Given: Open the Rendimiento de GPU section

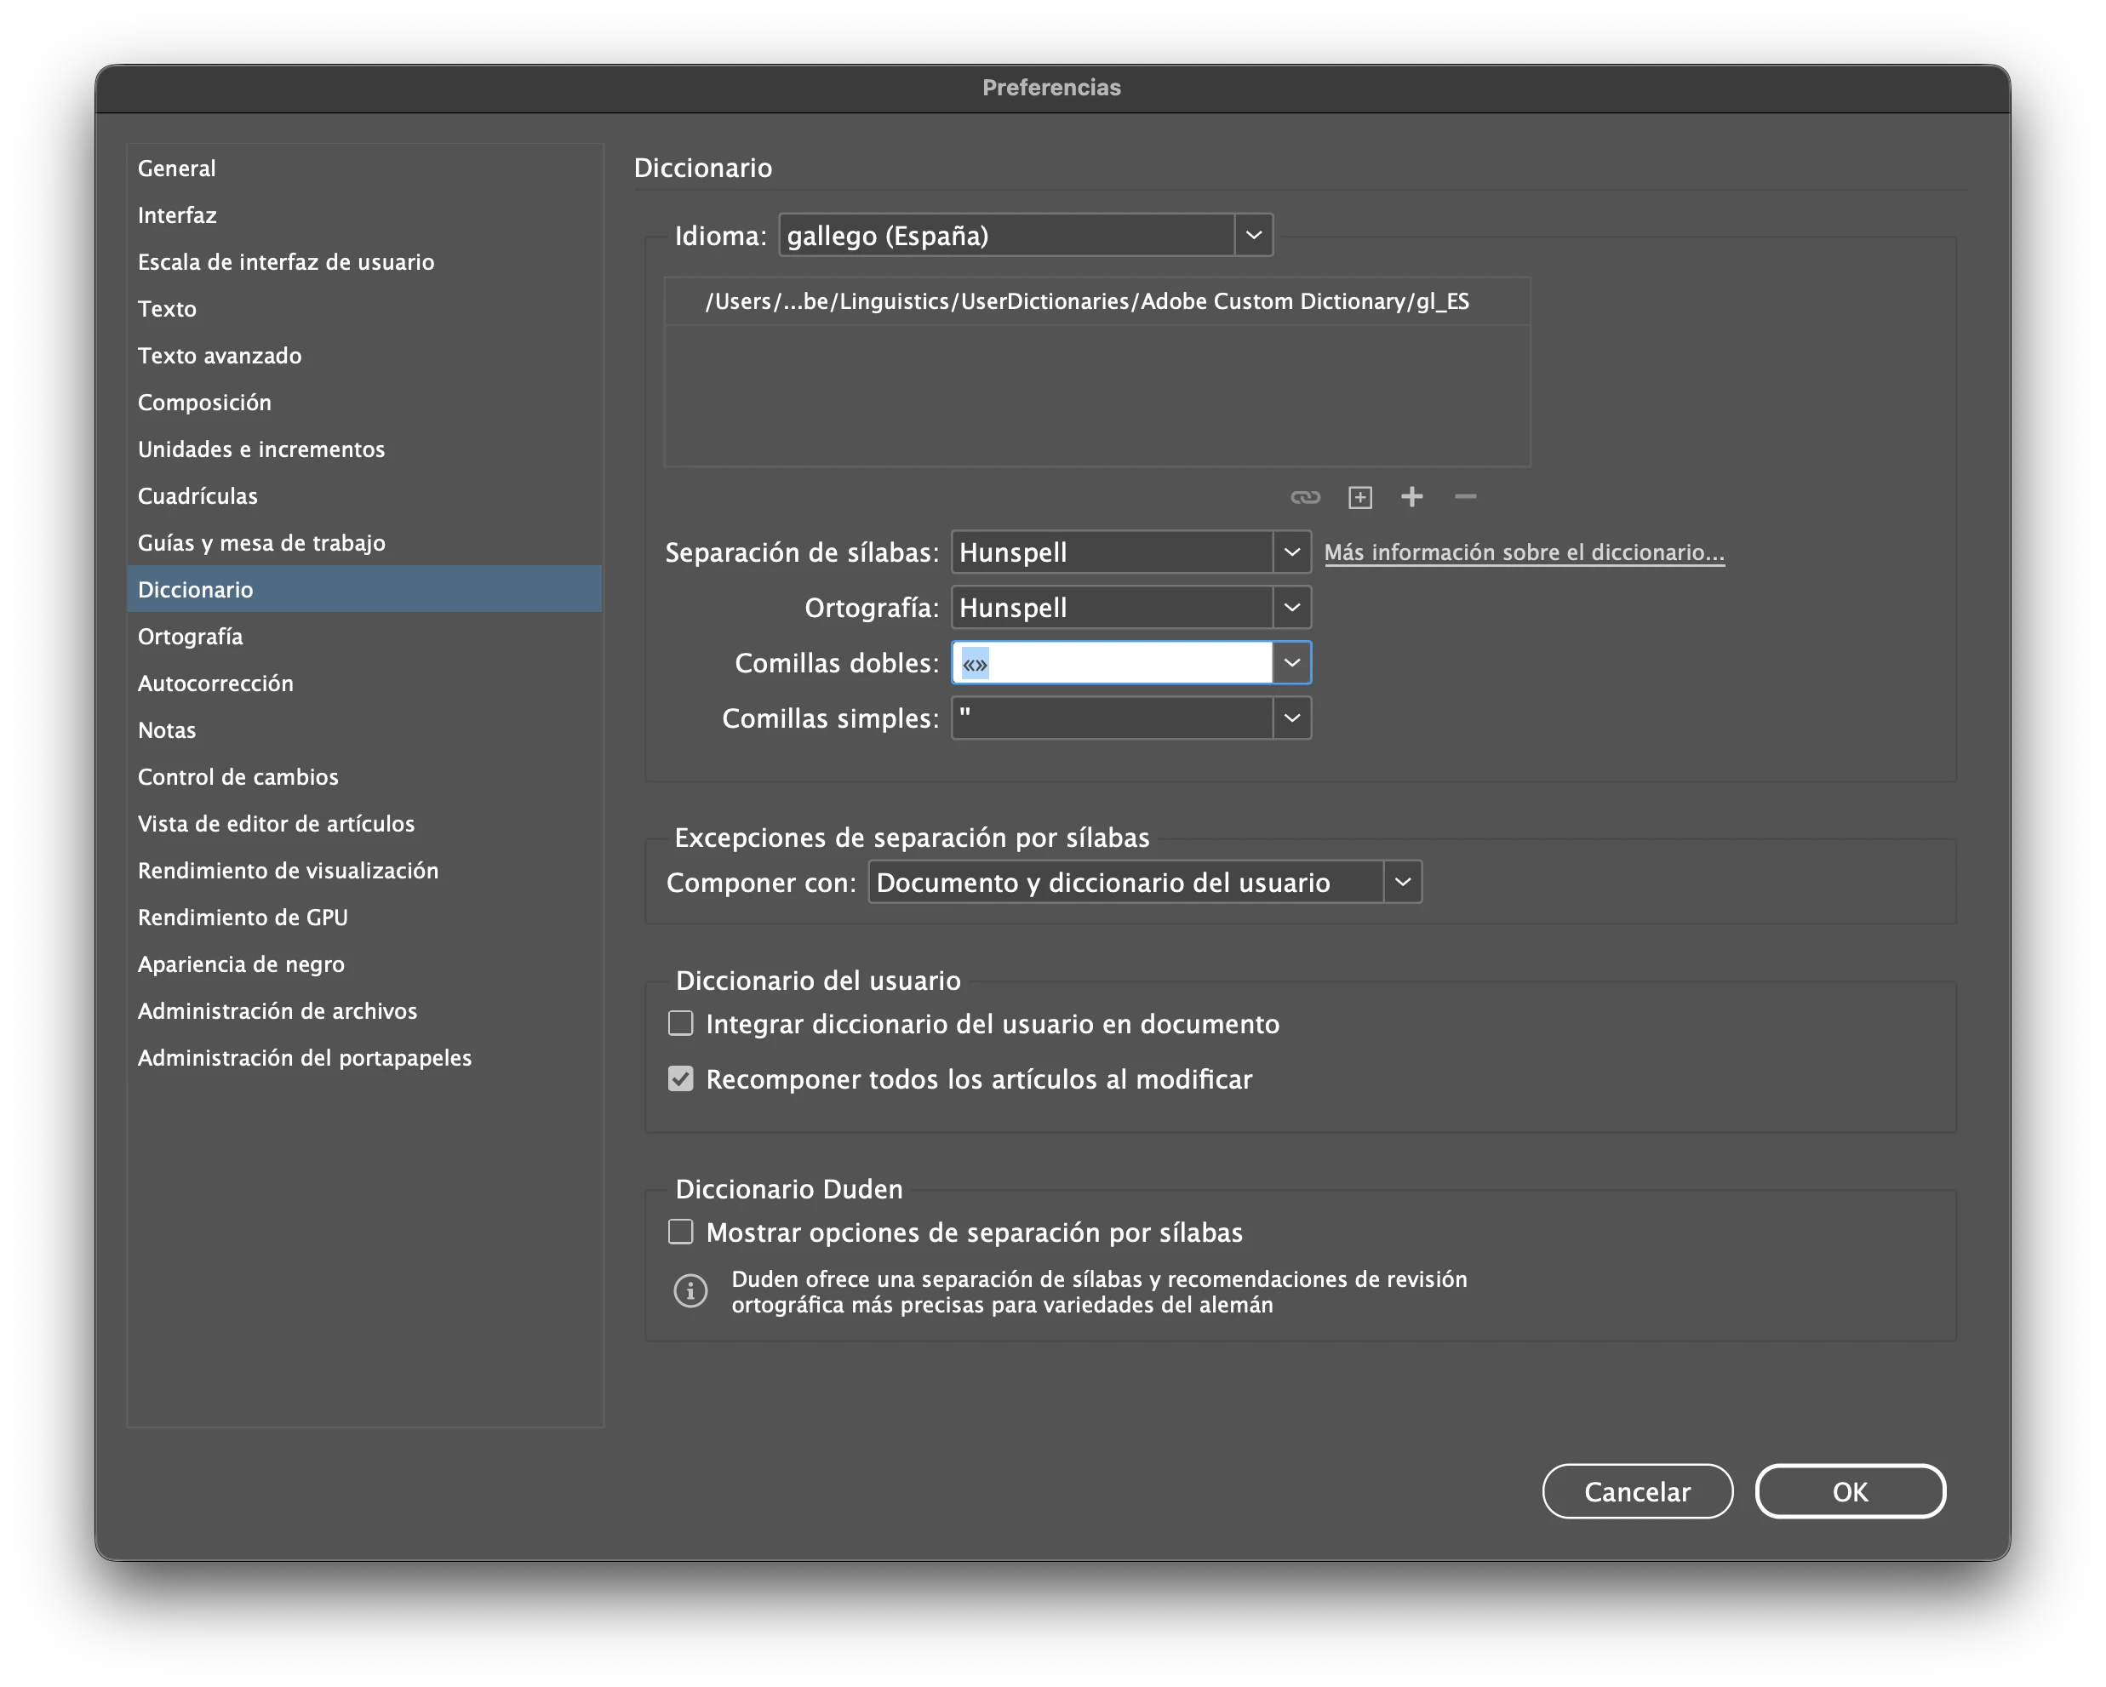Looking at the screenshot, I should [243, 918].
